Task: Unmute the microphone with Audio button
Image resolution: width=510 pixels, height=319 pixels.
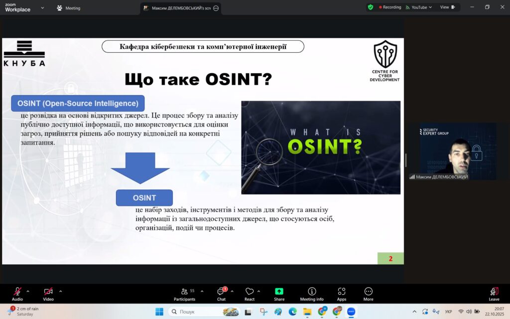Action: point(17,293)
